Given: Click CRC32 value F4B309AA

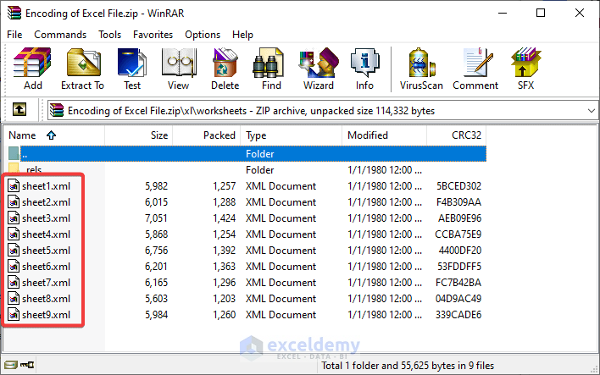Looking at the screenshot, I should pyautogui.click(x=458, y=202).
